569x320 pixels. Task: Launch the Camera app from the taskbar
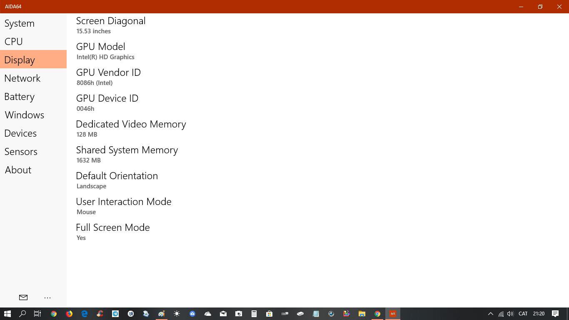(239, 314)
